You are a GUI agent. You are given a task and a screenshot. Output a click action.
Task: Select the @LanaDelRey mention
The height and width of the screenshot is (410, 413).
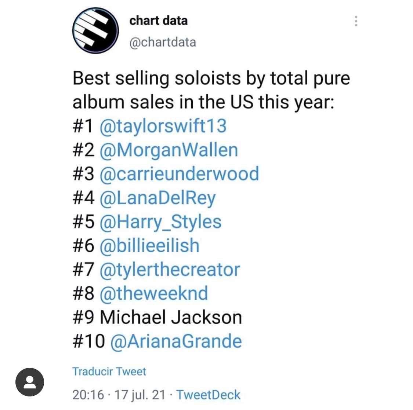click(x=157, y=198)
